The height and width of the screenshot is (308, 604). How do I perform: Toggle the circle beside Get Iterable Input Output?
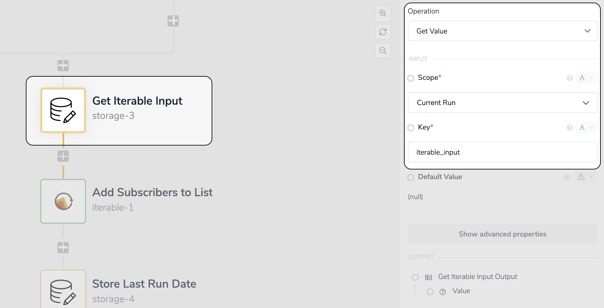point(415,277)
